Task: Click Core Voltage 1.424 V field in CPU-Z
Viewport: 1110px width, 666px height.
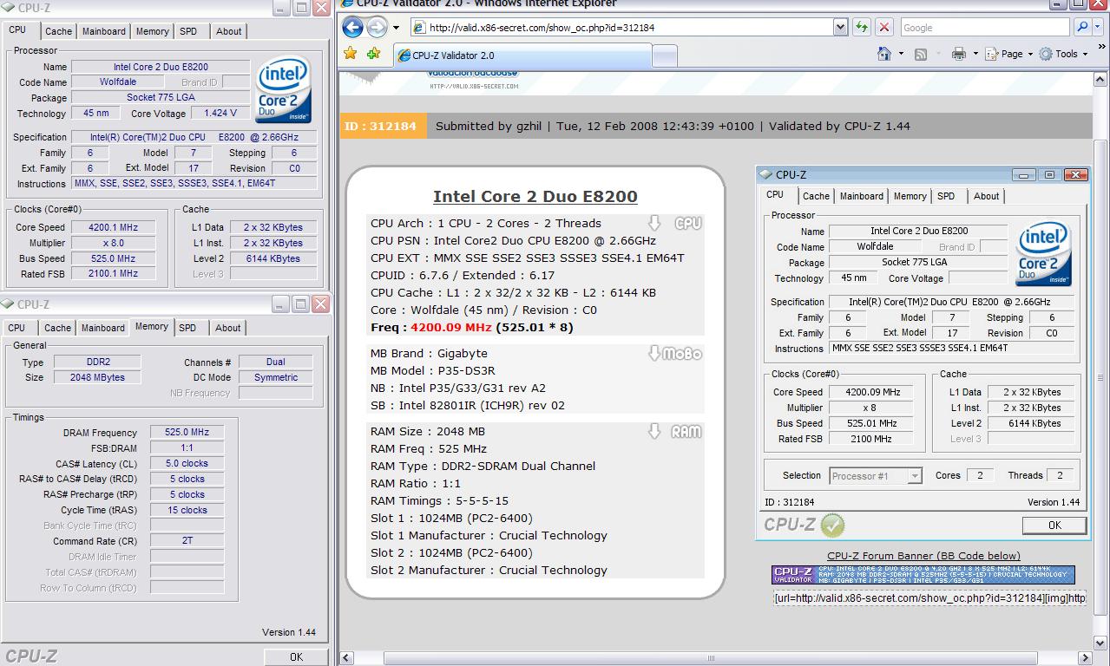Action: point(220,113)
